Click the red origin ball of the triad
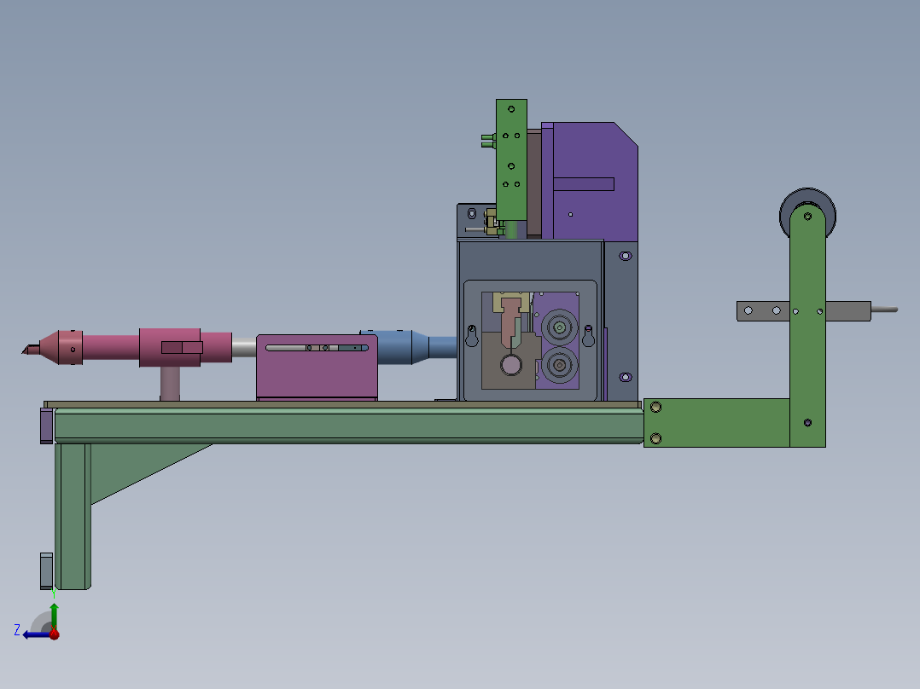The image size is (920, 689). click(x=54, y=634)
